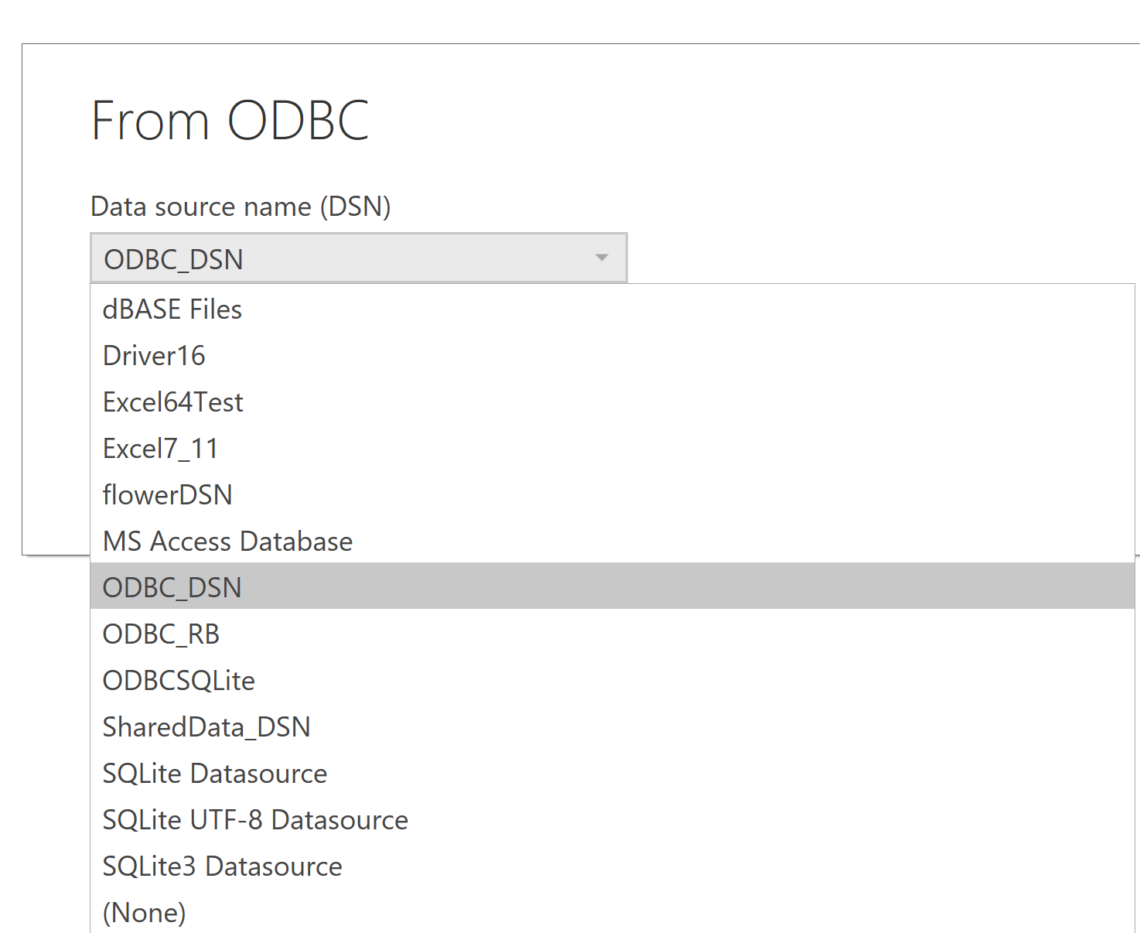Select dBASE Files from the DSN list
The height and width of the screenshot is (933, 1140).
[x=172, y=309]
